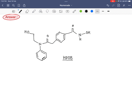This screenshot has height=99, width=132.
Task: Open the page thumbnails grid view
Action: pos(8,5)
